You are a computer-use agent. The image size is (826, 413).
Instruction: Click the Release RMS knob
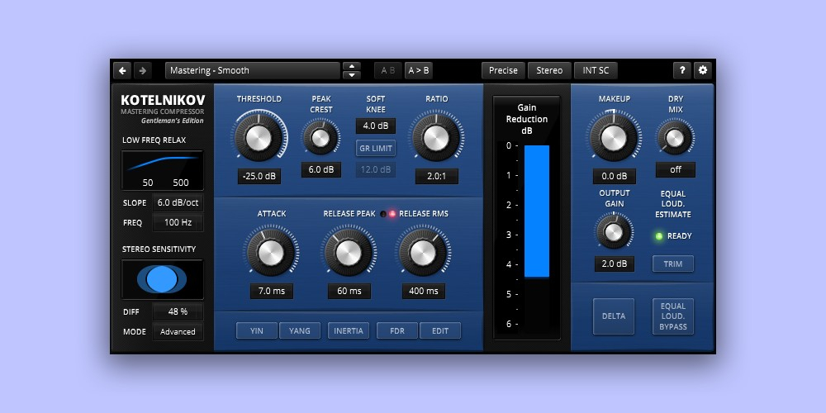[423, 253]
